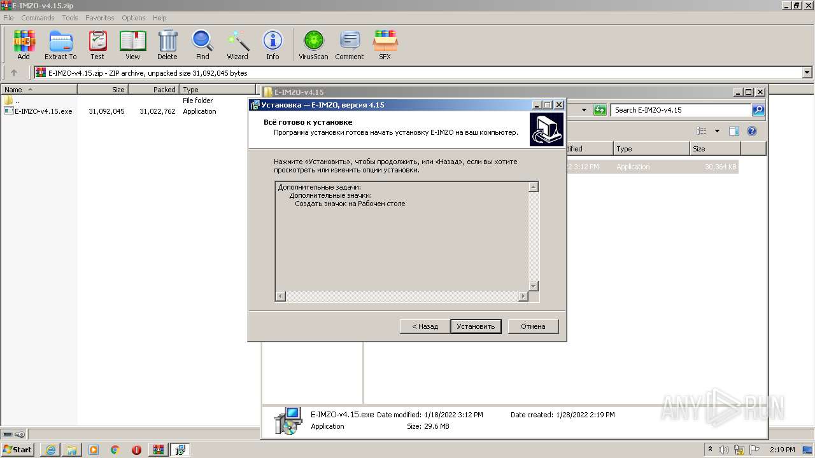Launch the Wizard wand icon

[237, 41]
